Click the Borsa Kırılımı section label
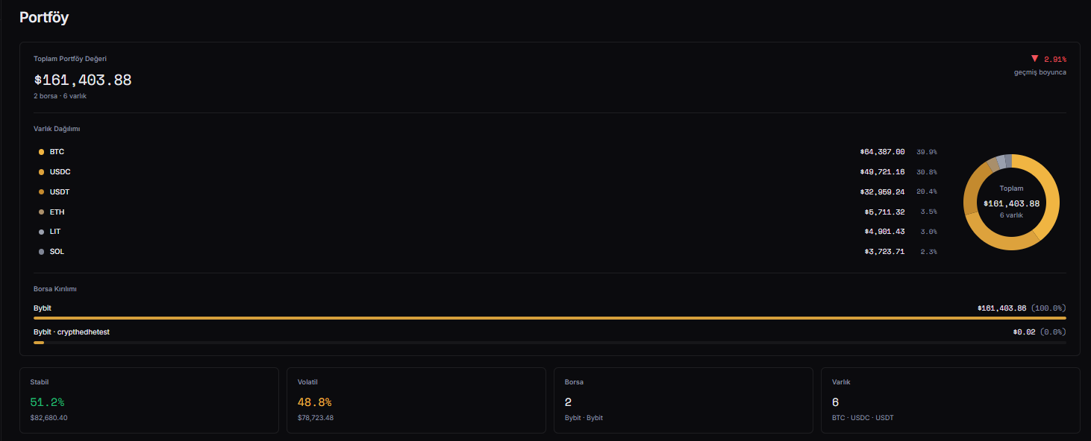Viewport: 1091px width, 441px height. (55, 289)
